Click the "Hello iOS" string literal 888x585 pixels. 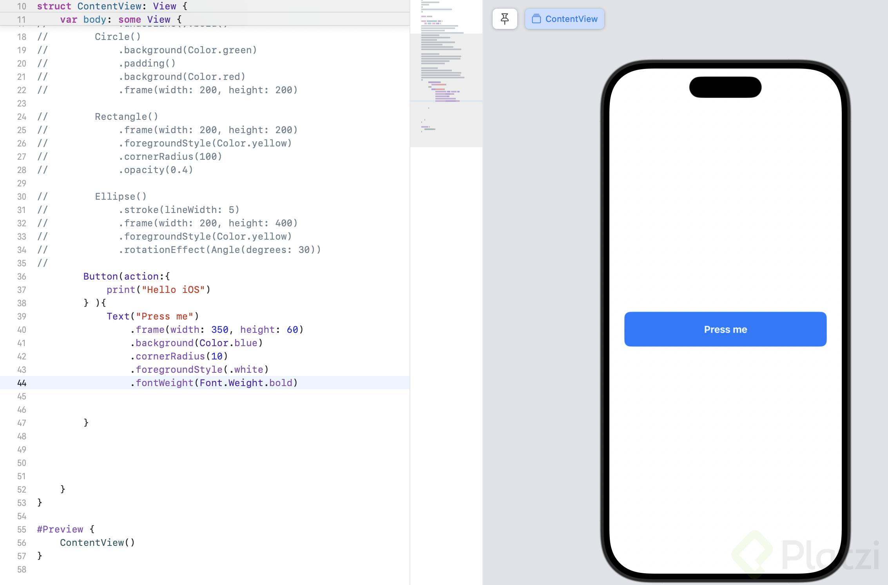(173, 290)
